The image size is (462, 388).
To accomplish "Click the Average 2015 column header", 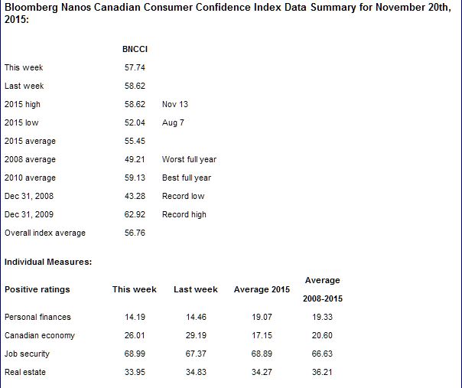I will click(262, 289).
